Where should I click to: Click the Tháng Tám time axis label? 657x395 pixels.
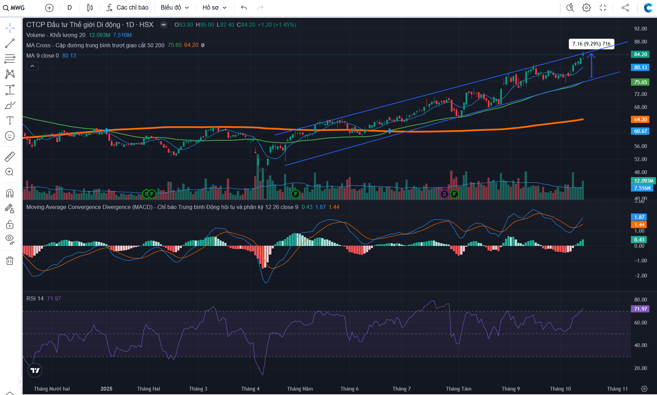(x=458, y=389)
